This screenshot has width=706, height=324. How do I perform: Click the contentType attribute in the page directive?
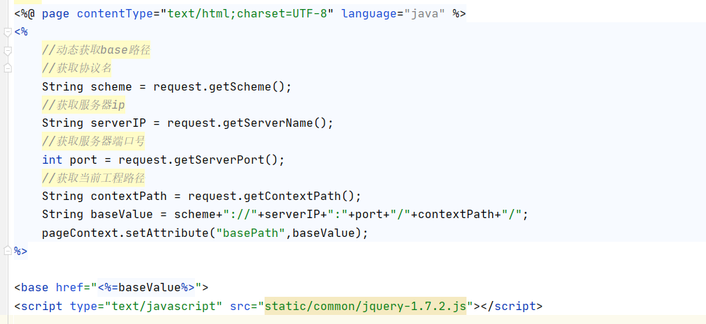(x=115, y=14)
